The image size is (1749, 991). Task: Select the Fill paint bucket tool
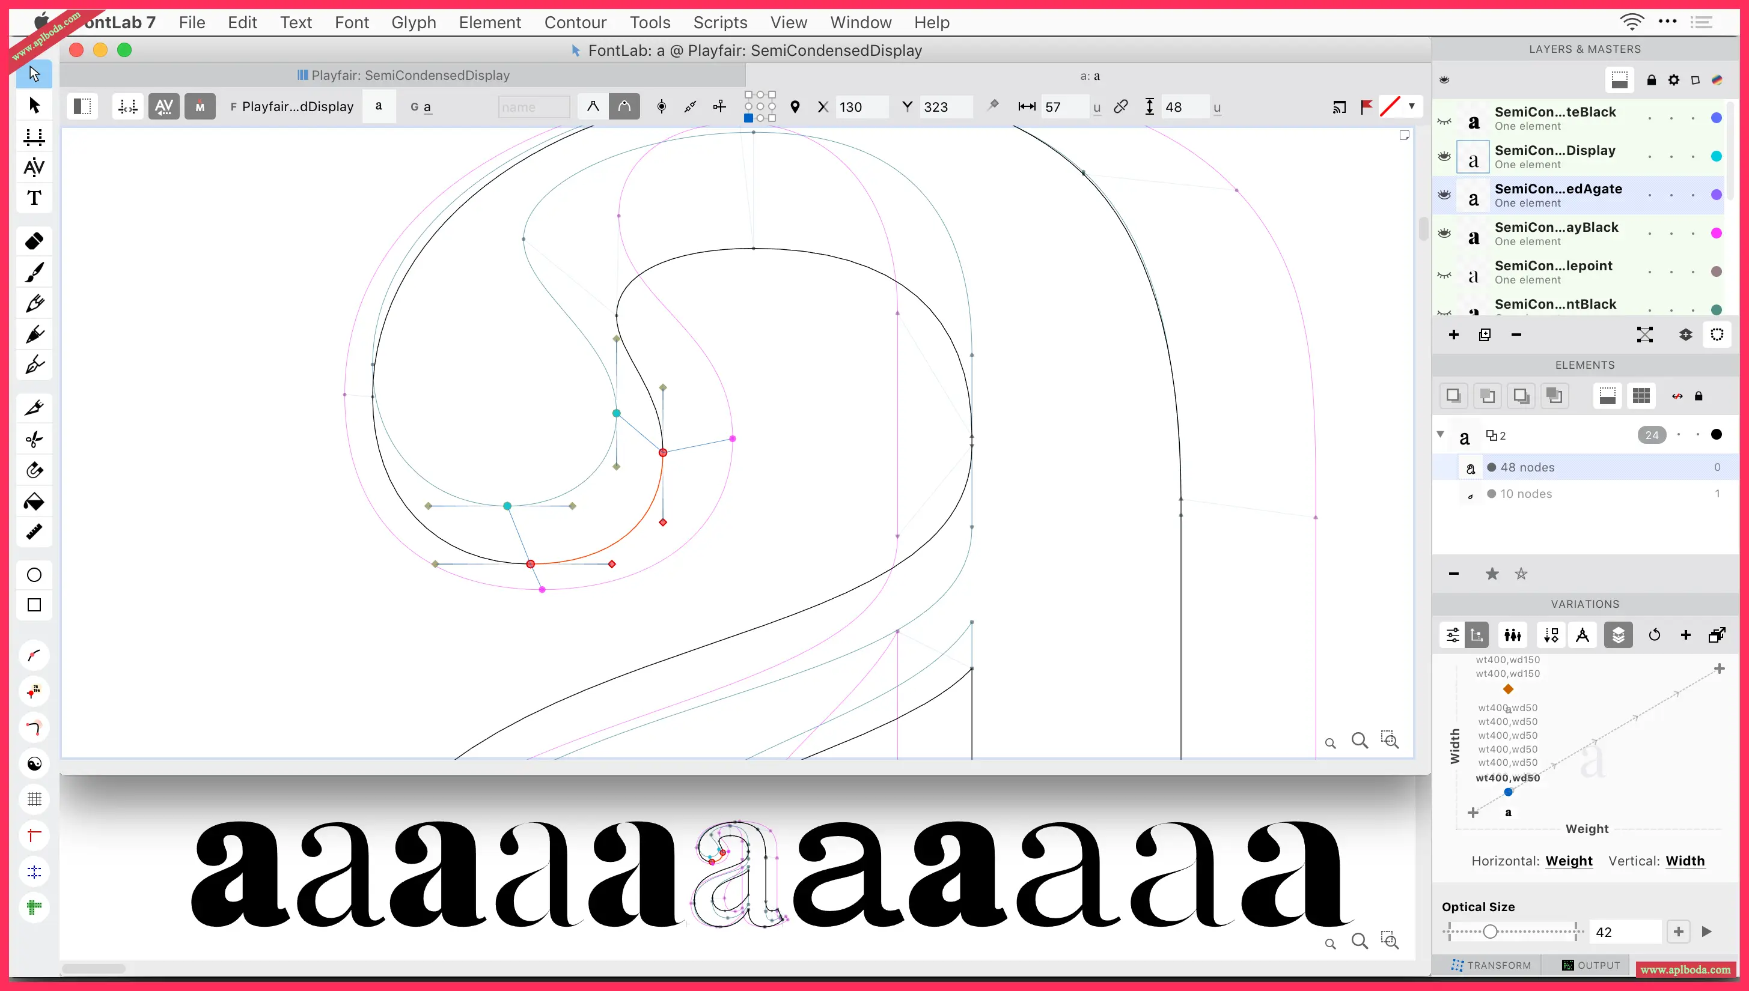34,502
